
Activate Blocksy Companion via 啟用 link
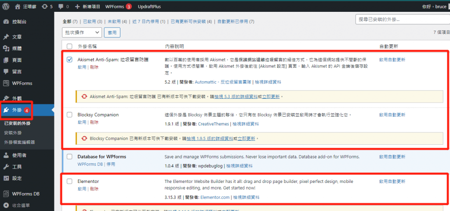click(x=82, y=122)
